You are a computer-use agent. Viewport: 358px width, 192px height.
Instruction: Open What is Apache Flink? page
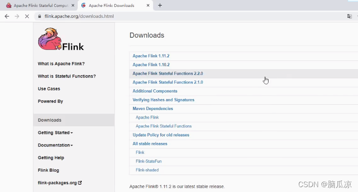[61, 64]
